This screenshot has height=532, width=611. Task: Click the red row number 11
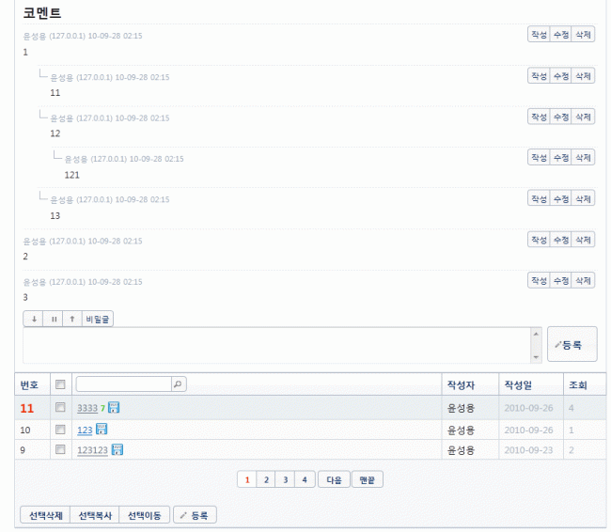[27, 408]
